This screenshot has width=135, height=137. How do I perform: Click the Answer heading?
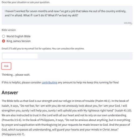(x=10, y=93)
